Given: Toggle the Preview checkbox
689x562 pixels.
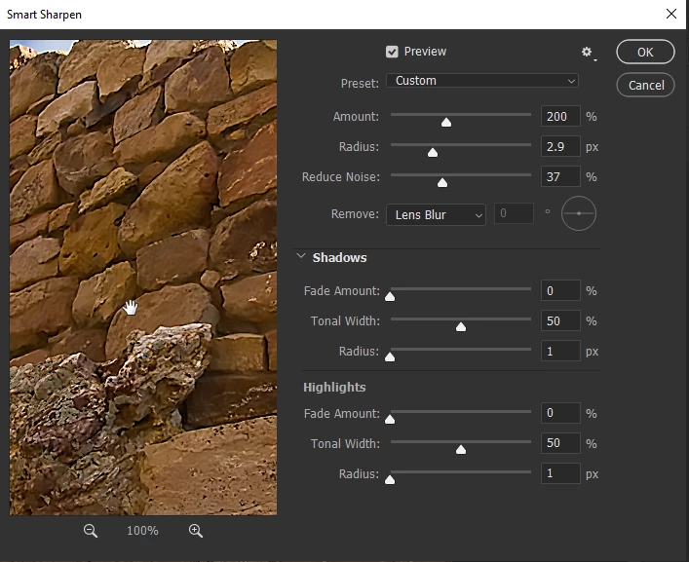Looking at the screenshot, I should point(392,52).
